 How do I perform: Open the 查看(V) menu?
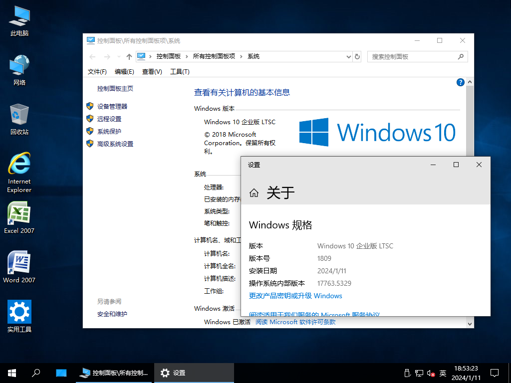pyautogui.click(x=152, y=72)
